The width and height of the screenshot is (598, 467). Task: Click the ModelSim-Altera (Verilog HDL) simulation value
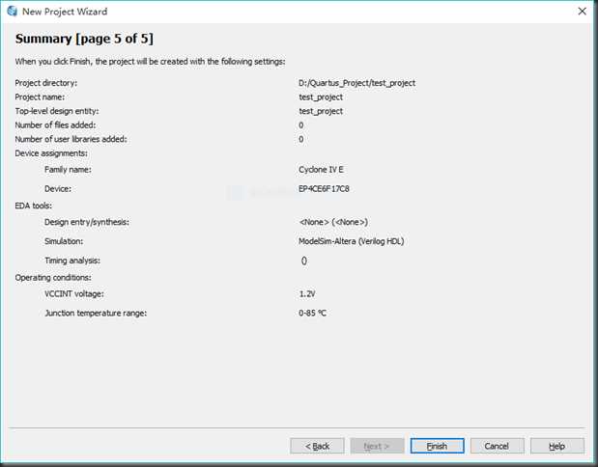(x=352, y=241)
